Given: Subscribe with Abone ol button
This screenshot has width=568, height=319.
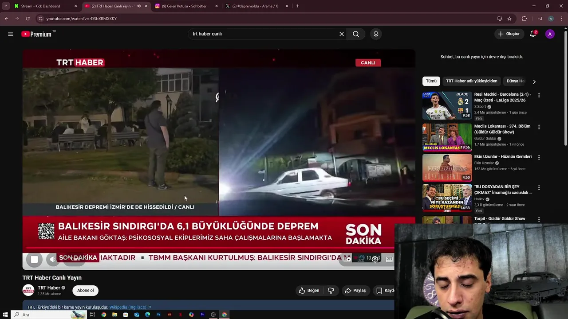Looking at the screenshot, I should (x=86, y=291).
